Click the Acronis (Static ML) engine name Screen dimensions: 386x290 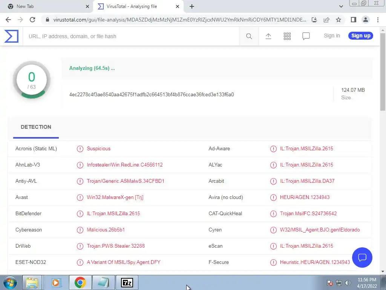click(x=36, y=149)
